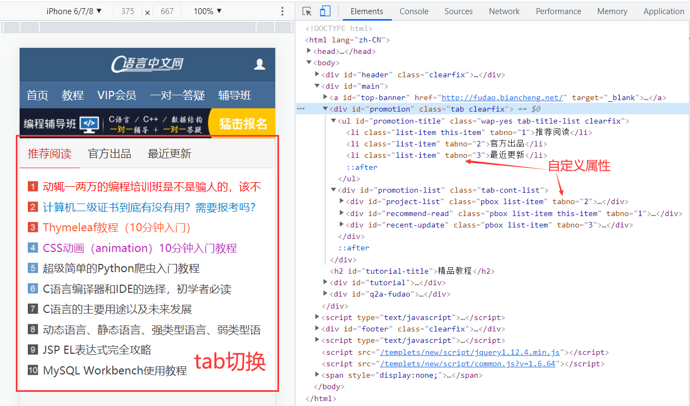This screenshot has width=690, height=406.
Task: Open the common.js?v=1.6.64 script link
Action: (468, 364)
